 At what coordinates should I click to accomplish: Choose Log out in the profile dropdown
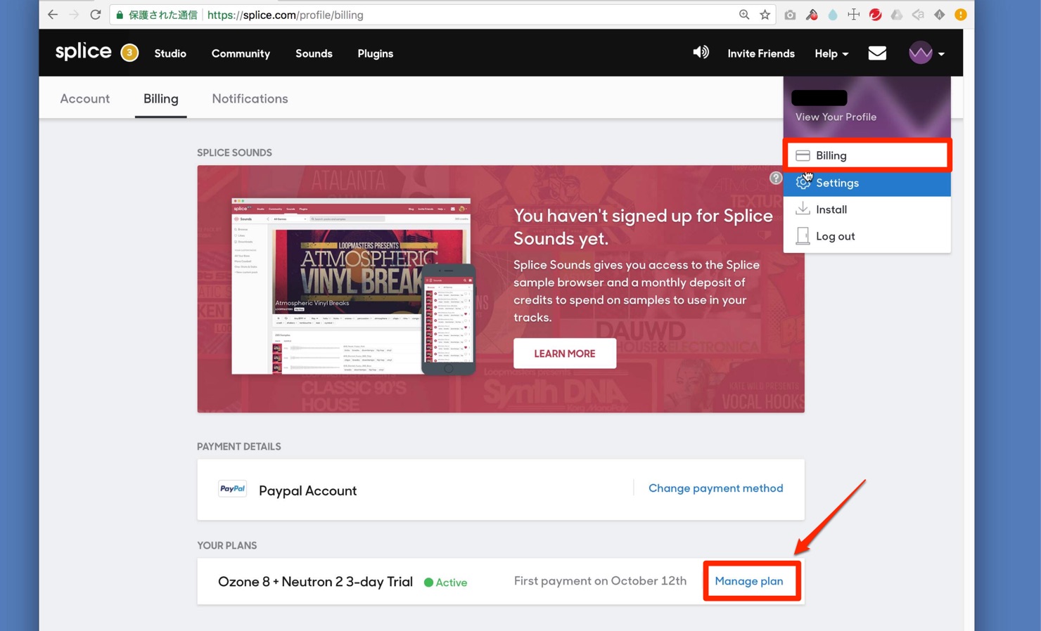867,236
